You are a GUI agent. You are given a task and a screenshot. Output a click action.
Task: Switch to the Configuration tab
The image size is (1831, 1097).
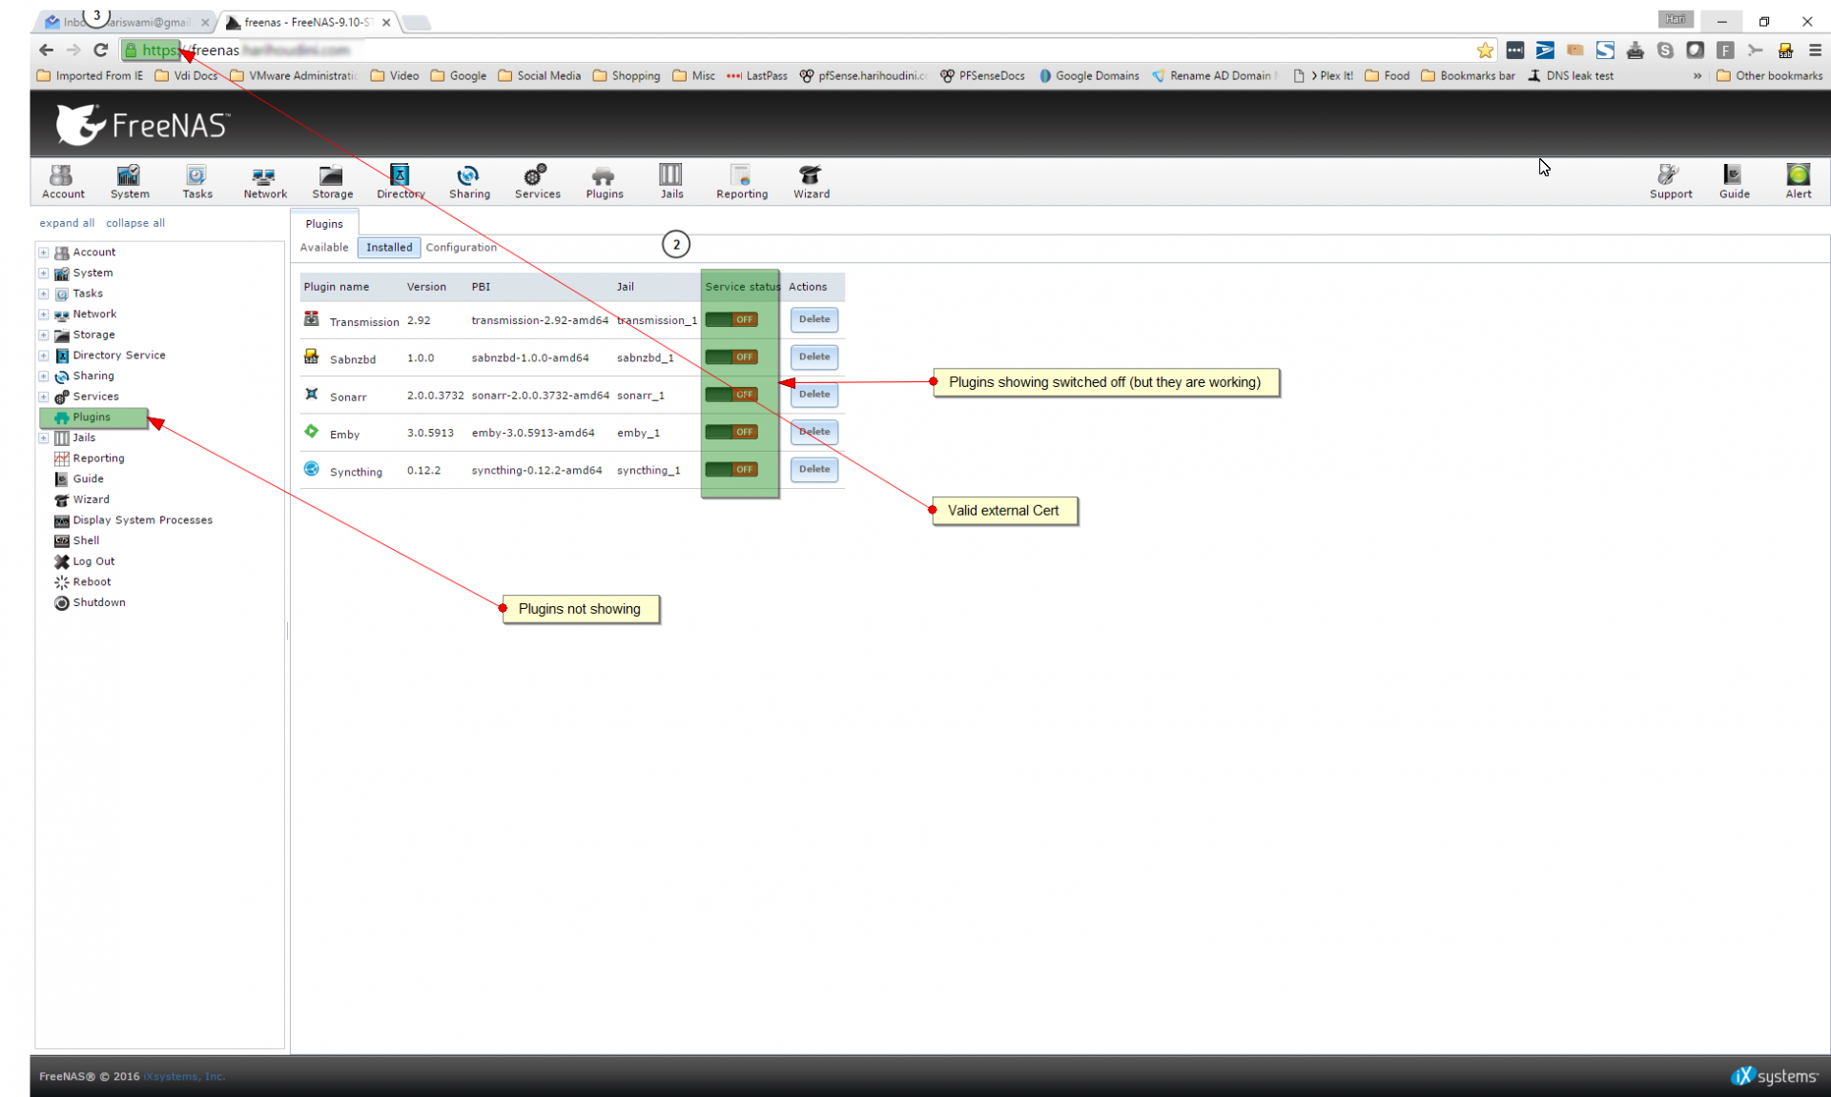pos(461,248)
